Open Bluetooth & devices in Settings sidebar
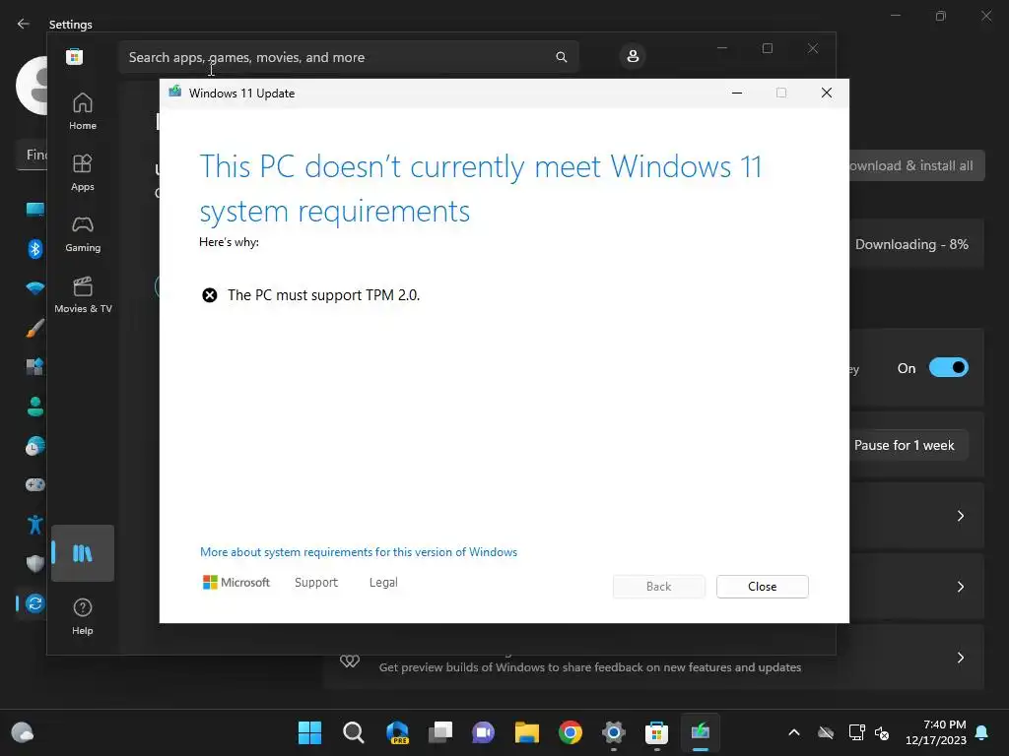This screenshot has width=1009, height=756. pos(34,248)
